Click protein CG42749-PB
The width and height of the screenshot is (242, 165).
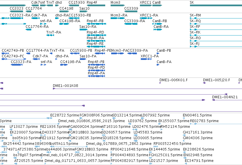[x=5, y=53]
